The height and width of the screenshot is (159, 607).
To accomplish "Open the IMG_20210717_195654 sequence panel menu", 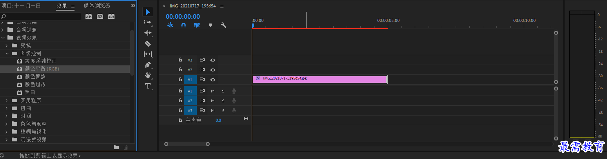I will coord(222,6).
